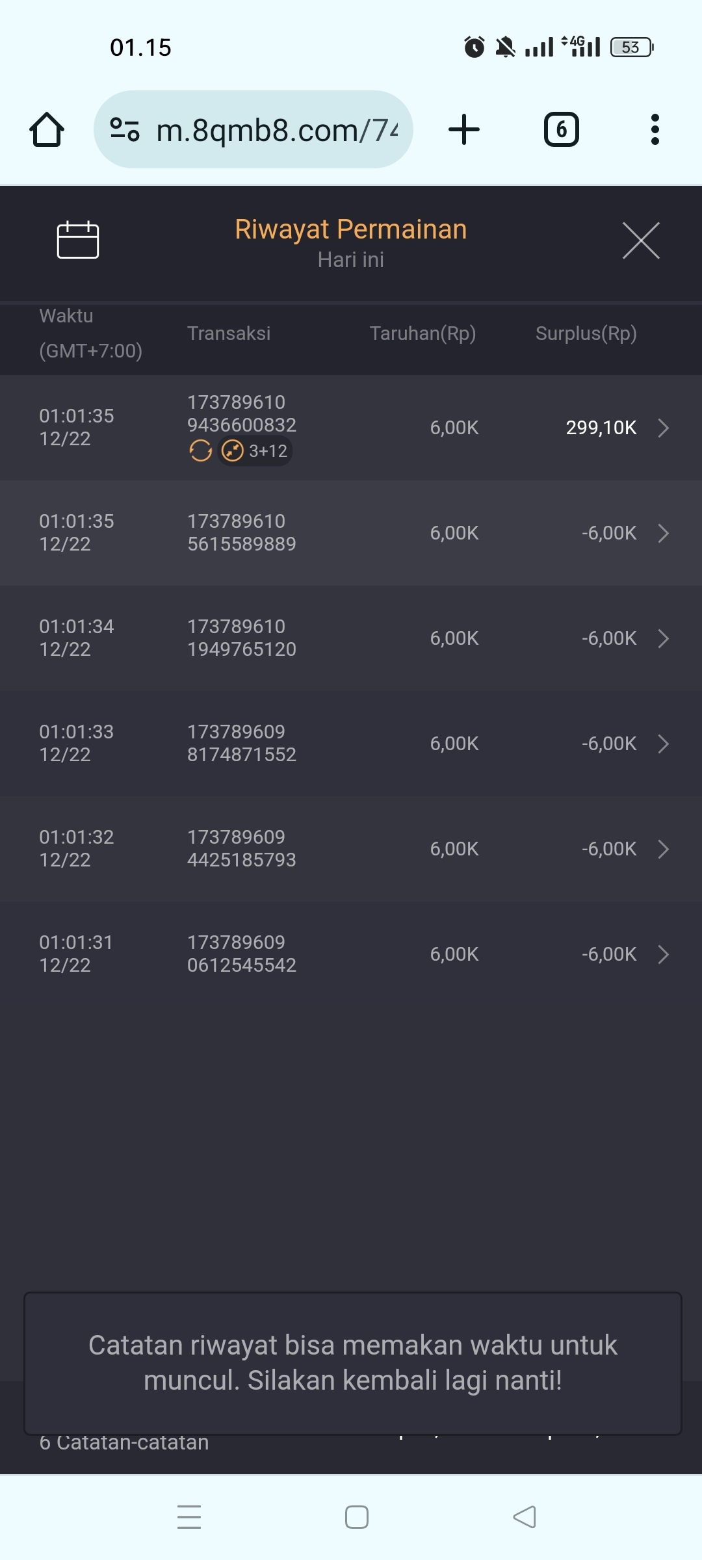Focus the m.8qmb8.com address bar

coord(276,130)
